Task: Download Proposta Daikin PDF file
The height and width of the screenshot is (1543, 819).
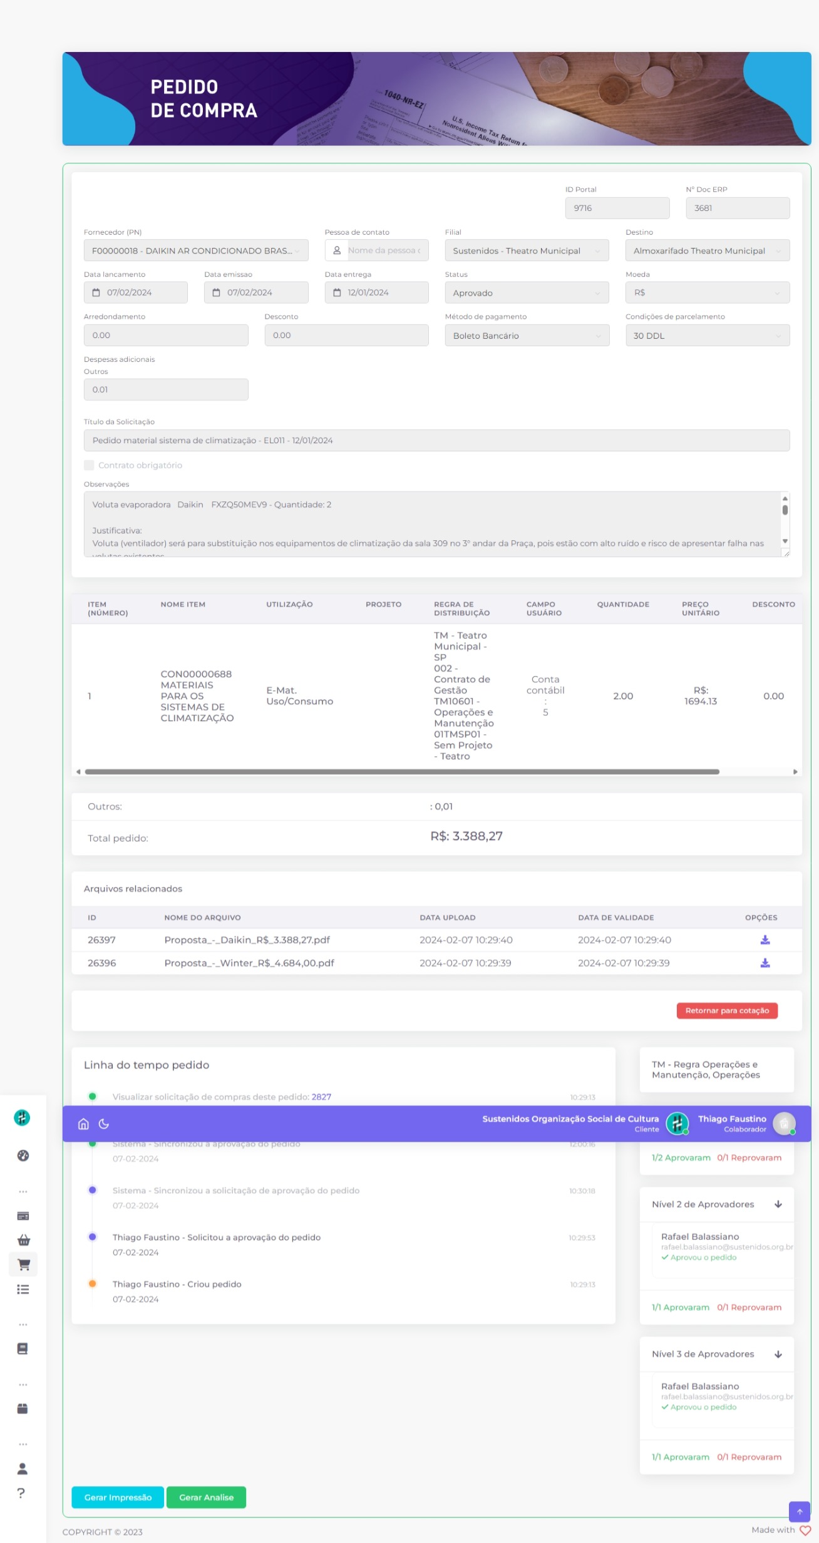Action: (x=765, y=940)
